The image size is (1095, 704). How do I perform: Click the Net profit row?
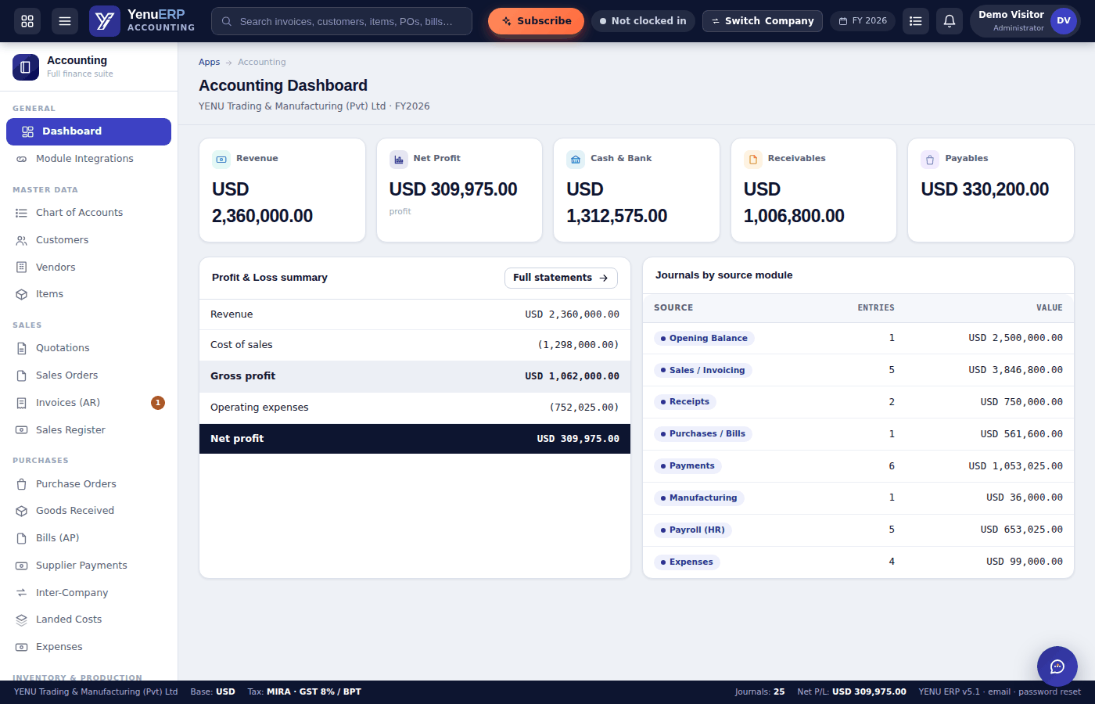coord(415,439)
